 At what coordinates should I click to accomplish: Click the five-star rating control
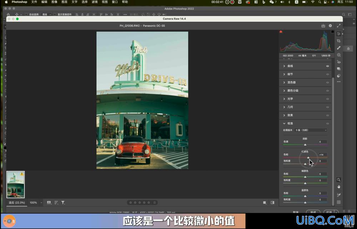point(140,202)
